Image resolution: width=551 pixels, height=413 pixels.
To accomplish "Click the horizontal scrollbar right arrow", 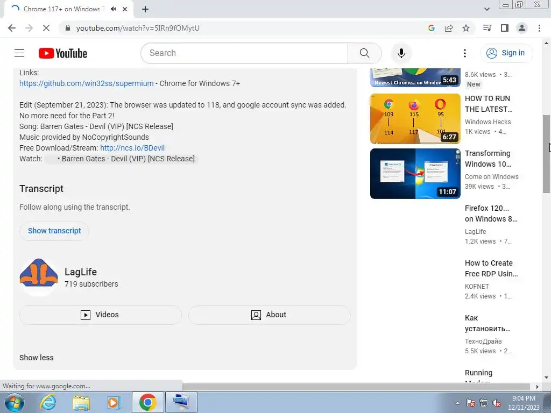I will (537, 387).
